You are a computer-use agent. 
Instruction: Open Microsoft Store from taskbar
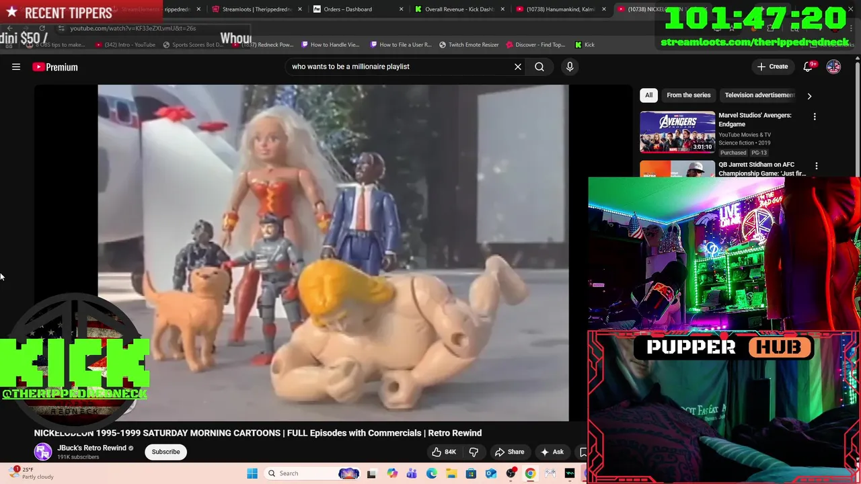(x=471, y=473)
